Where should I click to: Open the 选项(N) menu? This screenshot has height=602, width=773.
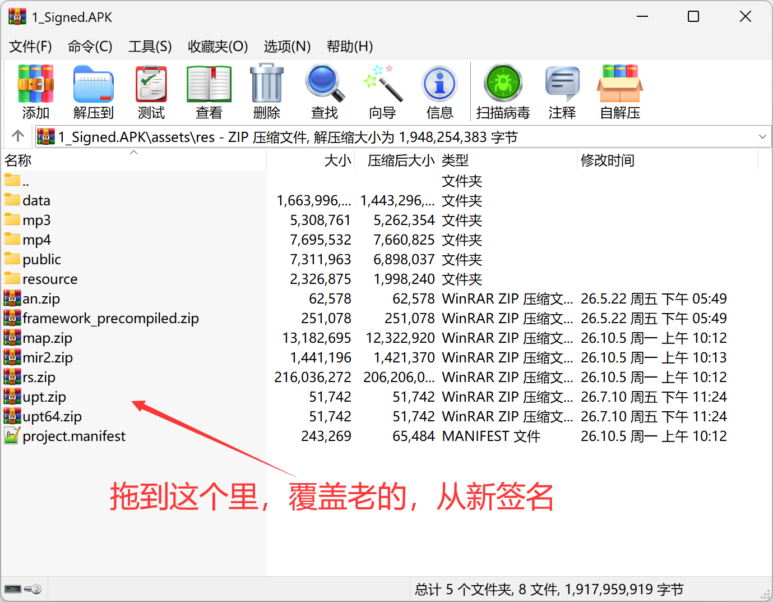(x=288, y=46)
